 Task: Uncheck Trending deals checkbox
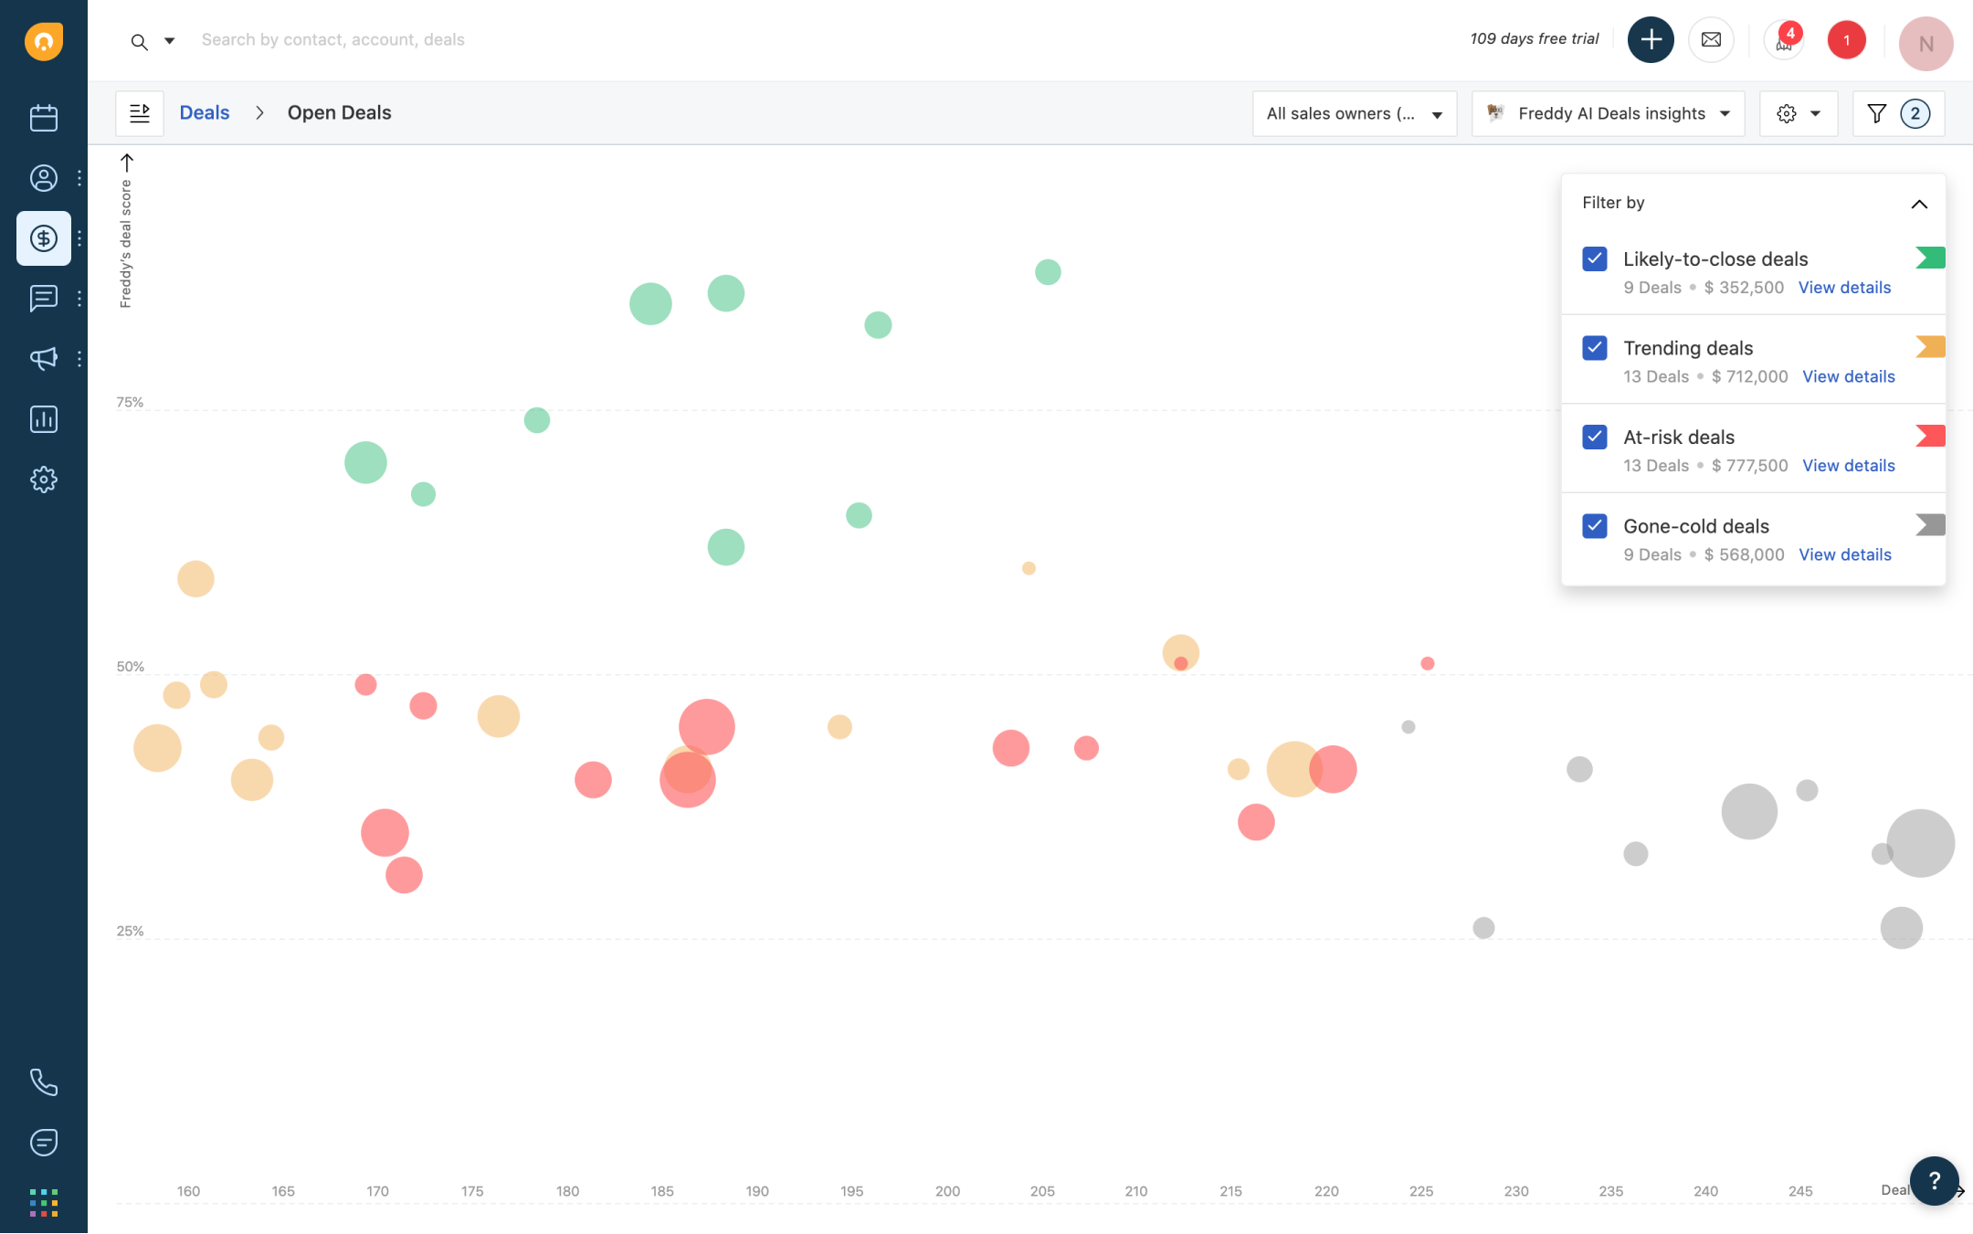pyautogui.click(x=1595, y=348)
